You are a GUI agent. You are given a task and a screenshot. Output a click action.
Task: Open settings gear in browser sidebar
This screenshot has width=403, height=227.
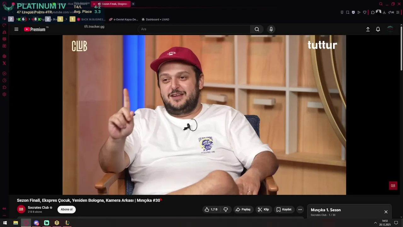[4, 94]
